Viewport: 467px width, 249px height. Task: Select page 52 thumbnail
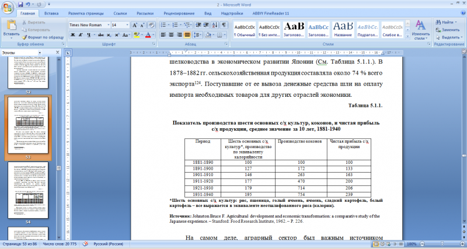point(28,73)
